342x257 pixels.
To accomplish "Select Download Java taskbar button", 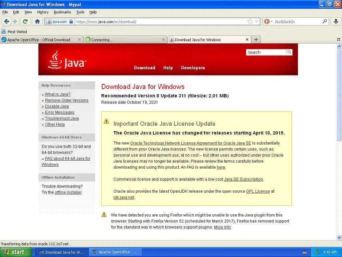I will [62, 252].
